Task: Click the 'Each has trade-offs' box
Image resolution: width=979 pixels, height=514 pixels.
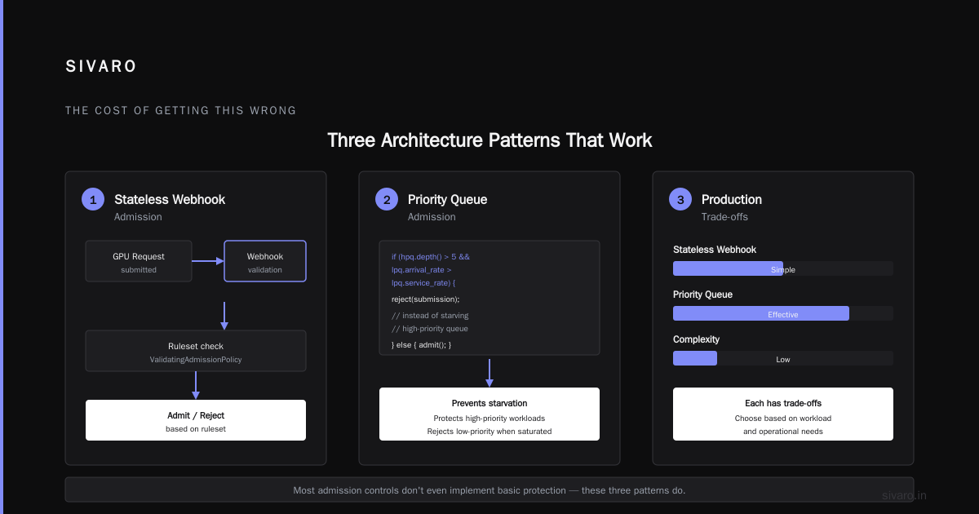Action: [x=783, y=414]
